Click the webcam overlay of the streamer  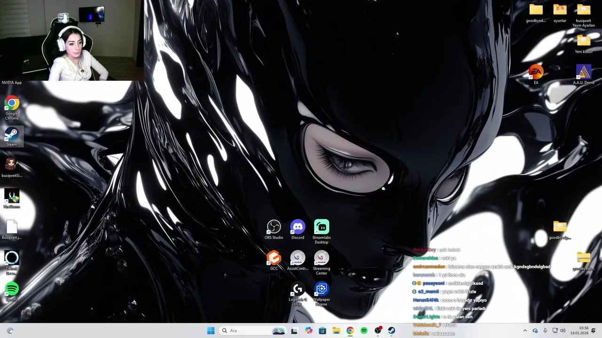coord(71,40)
